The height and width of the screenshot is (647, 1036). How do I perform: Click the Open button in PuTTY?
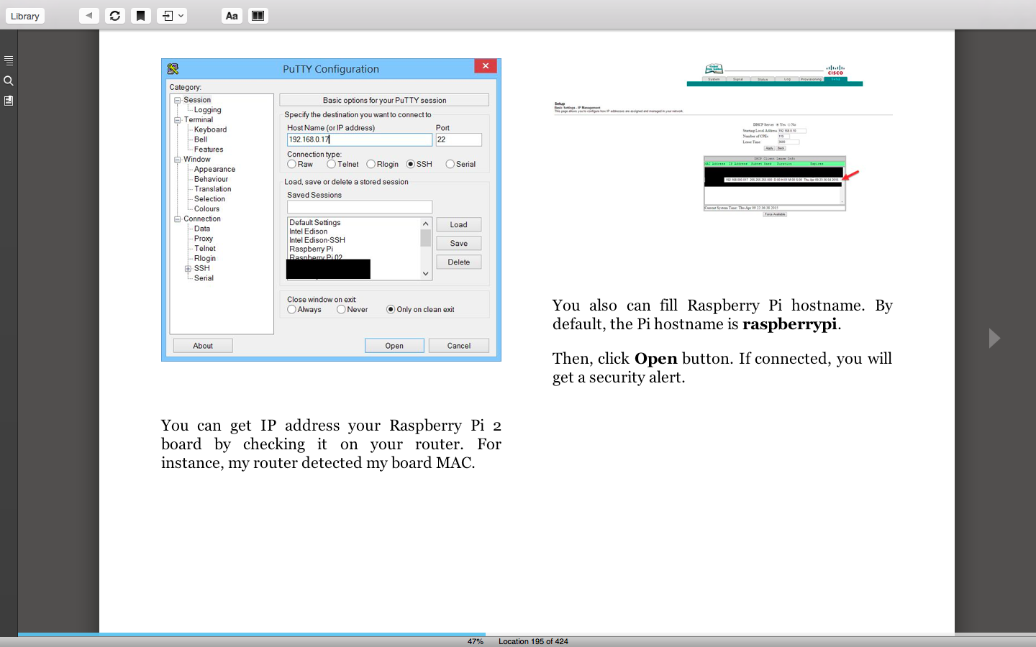point(394,346)
